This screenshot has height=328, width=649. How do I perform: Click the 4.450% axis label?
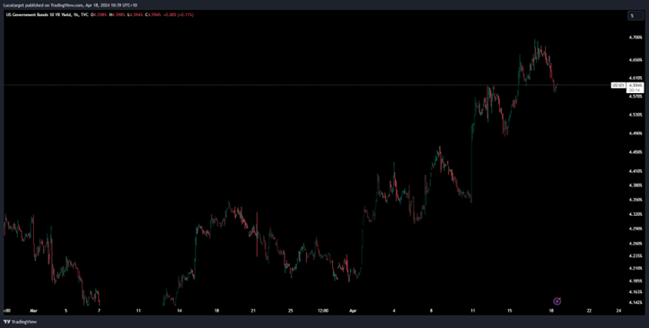click(635, 152)
